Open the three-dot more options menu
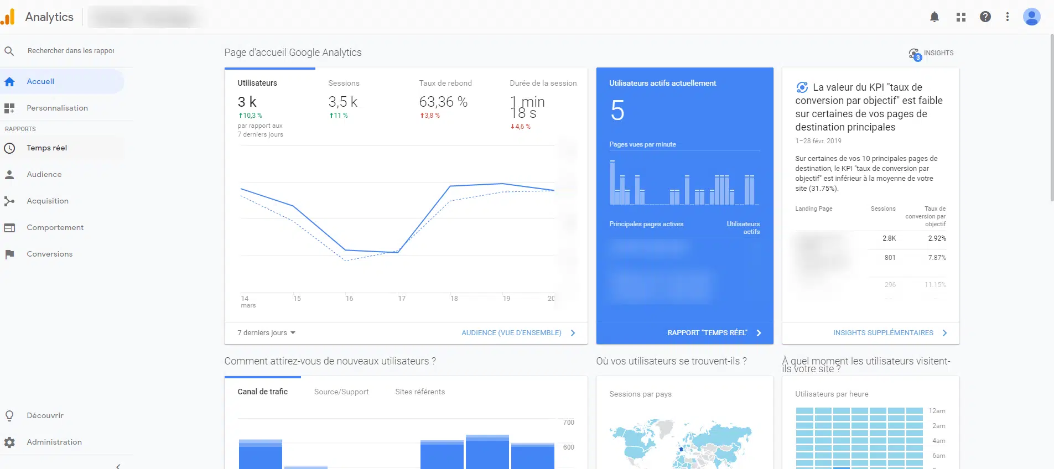This screenshot has width=1054, height=469. click(1008, 17)
